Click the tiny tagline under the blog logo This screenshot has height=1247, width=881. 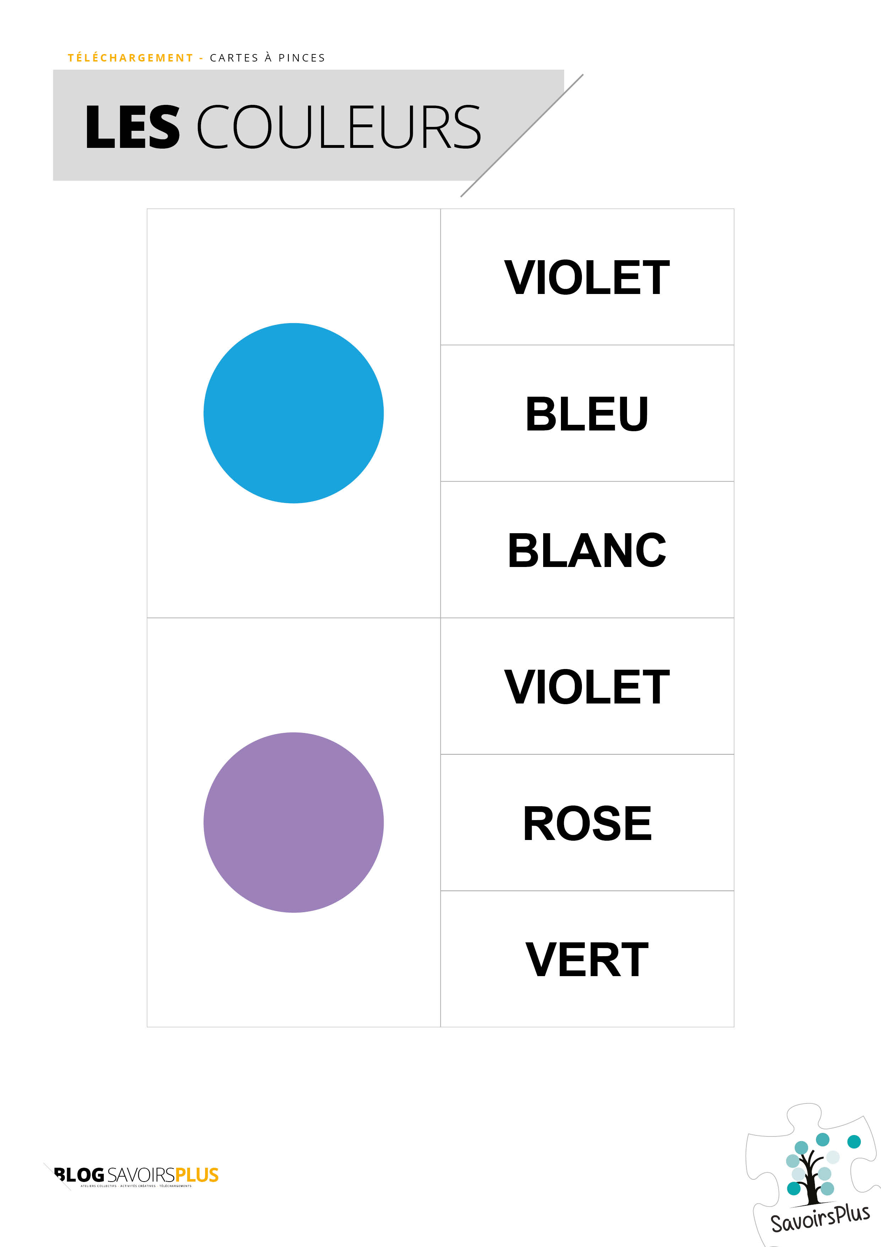tap(136, 1186)
